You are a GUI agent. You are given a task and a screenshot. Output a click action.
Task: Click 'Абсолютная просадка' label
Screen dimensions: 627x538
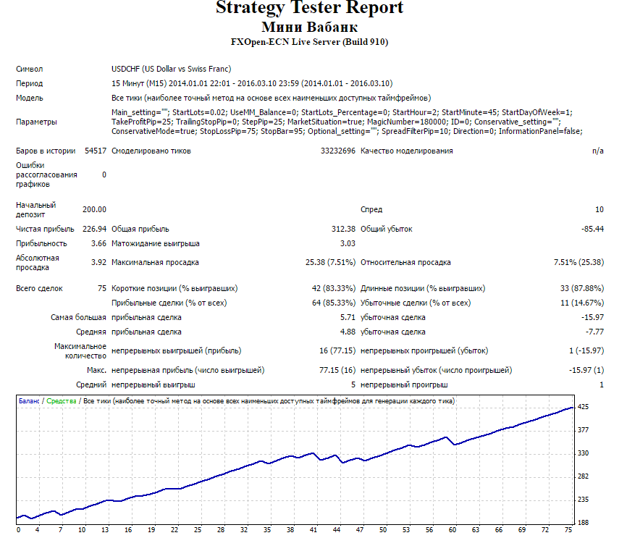click(x=38, y=263)
